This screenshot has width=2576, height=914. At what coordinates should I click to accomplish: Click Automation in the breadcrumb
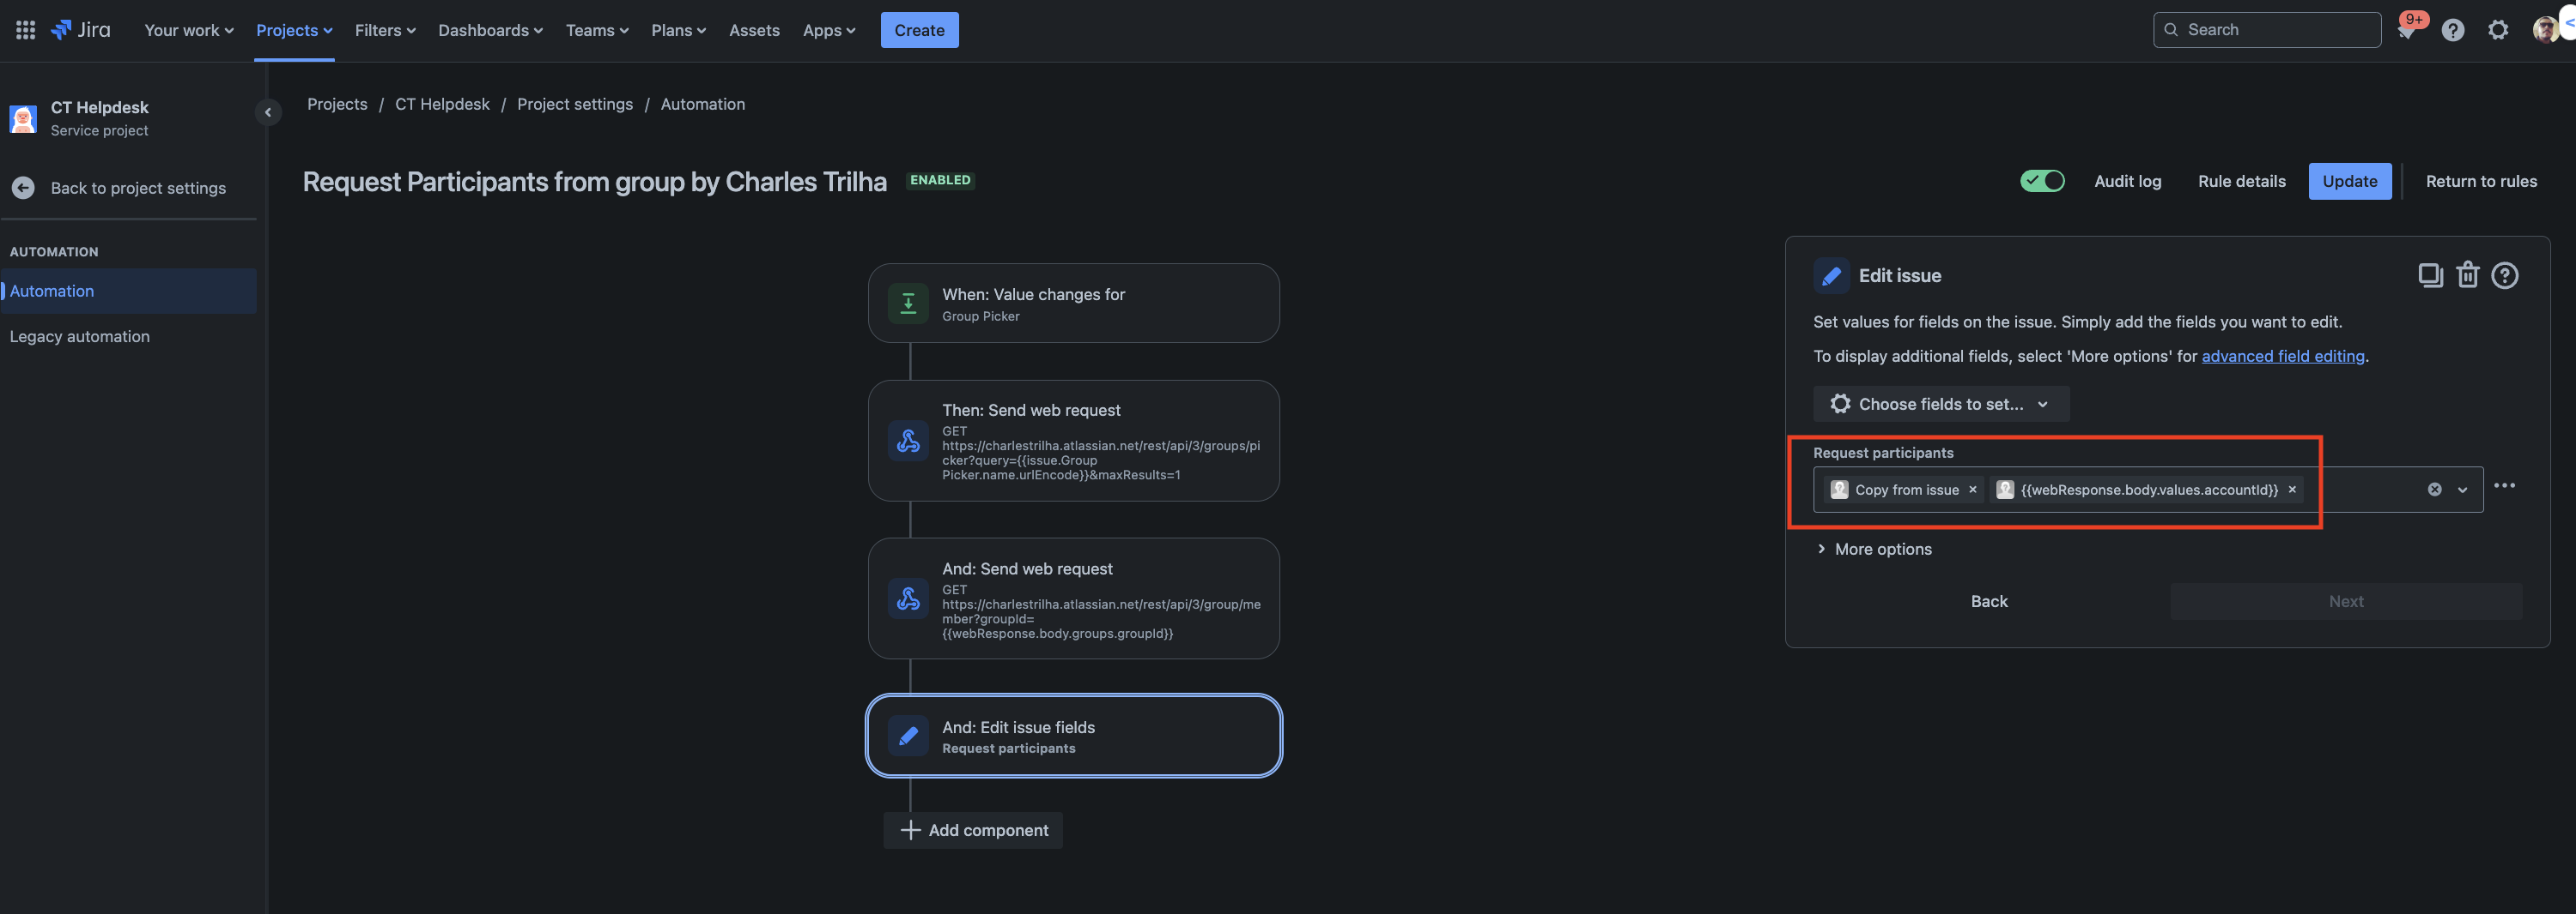[702, 104]
